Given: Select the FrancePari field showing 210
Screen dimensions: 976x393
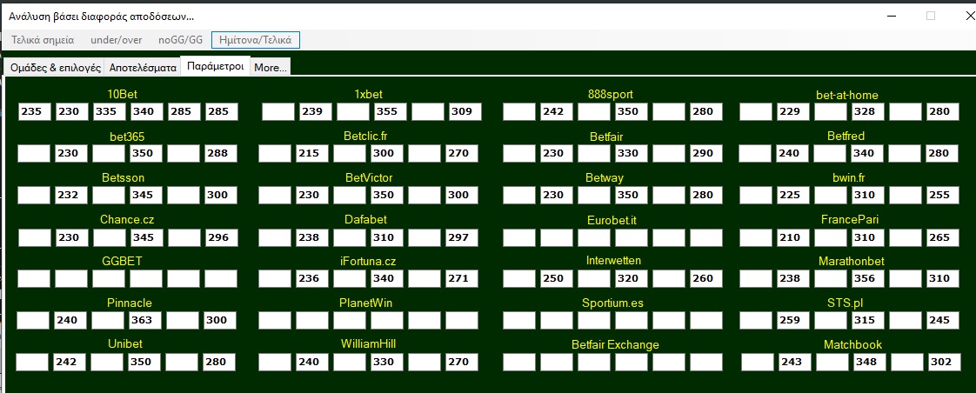Looking at the screenshot, I should [x=793, y=236].
